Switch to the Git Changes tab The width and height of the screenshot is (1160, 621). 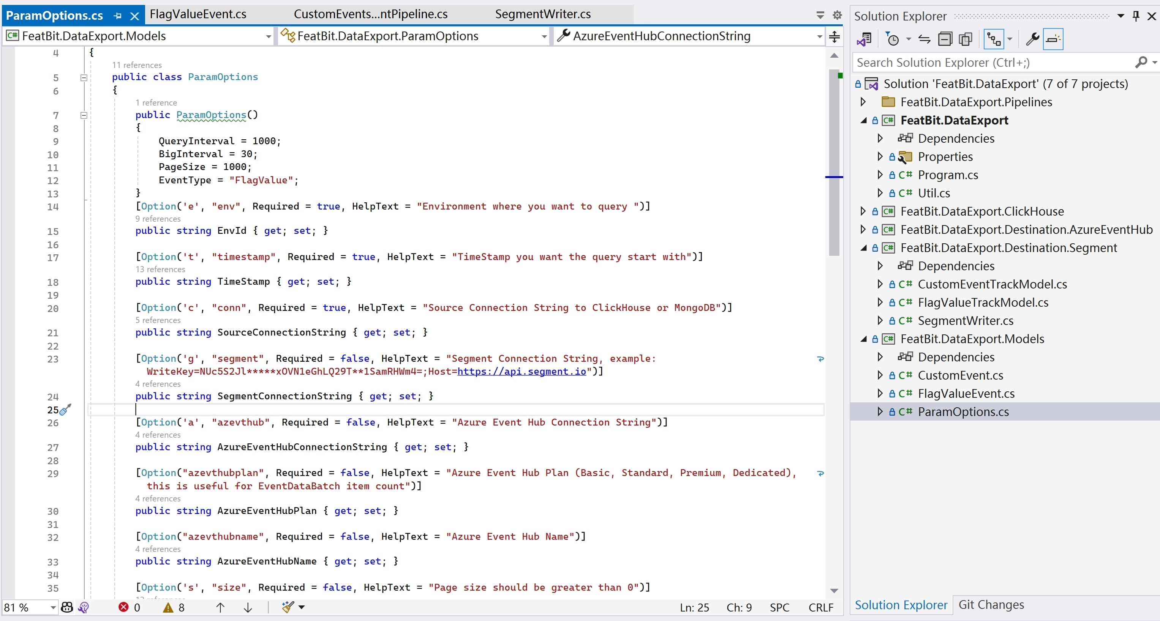(x=991, y=604)
